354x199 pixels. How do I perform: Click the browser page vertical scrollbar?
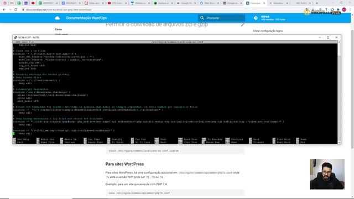pyautogui.click(x=352, y=89)
